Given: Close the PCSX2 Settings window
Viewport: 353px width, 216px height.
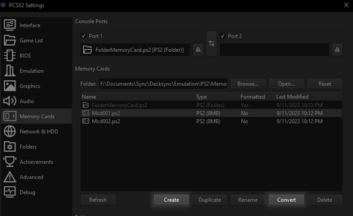Looking at the screenshot, I should [346, 5].
